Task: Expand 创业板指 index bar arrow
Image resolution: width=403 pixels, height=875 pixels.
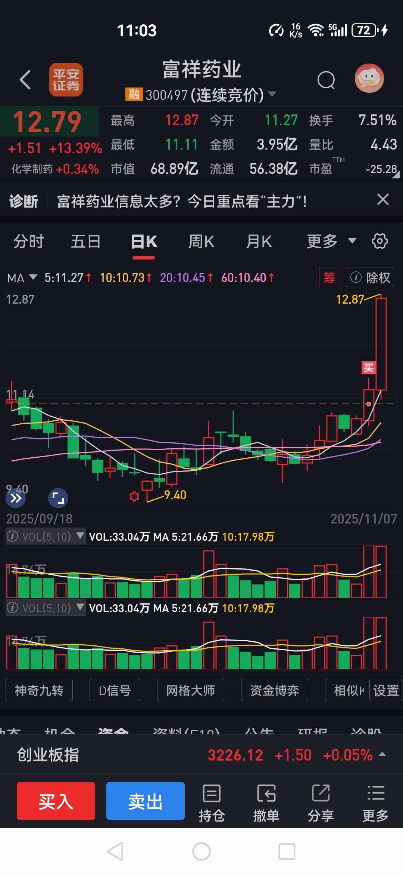Action: pos(382,754)
